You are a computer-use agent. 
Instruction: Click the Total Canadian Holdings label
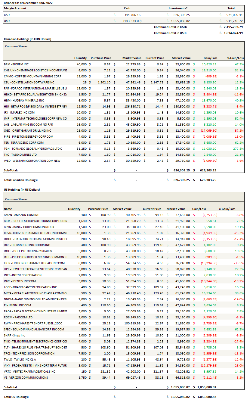[x=20, y=180]
